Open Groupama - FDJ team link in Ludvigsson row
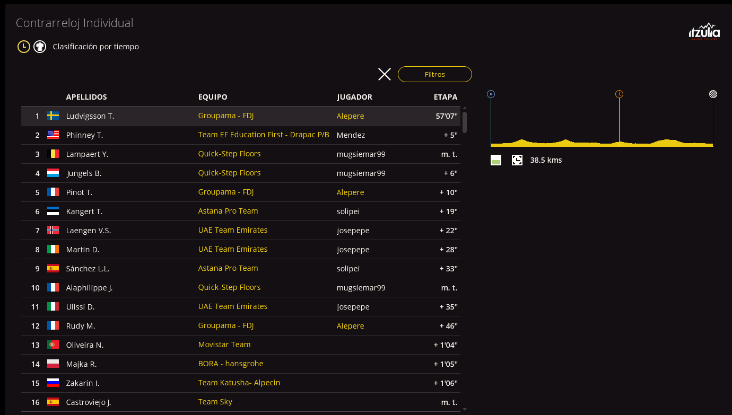 [226, 116]
